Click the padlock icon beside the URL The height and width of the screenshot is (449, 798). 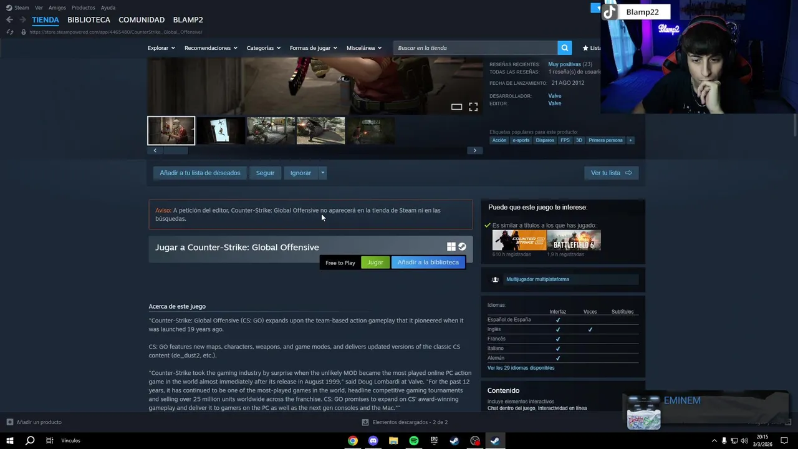pyautogui.click(x=24, y=32)
